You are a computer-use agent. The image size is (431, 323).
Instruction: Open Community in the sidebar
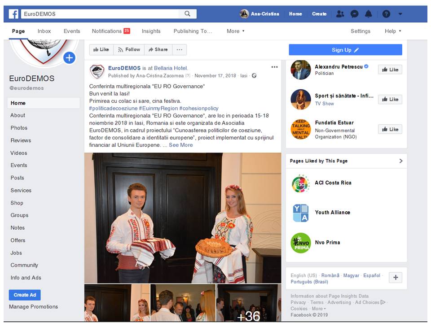click(24, 265)
